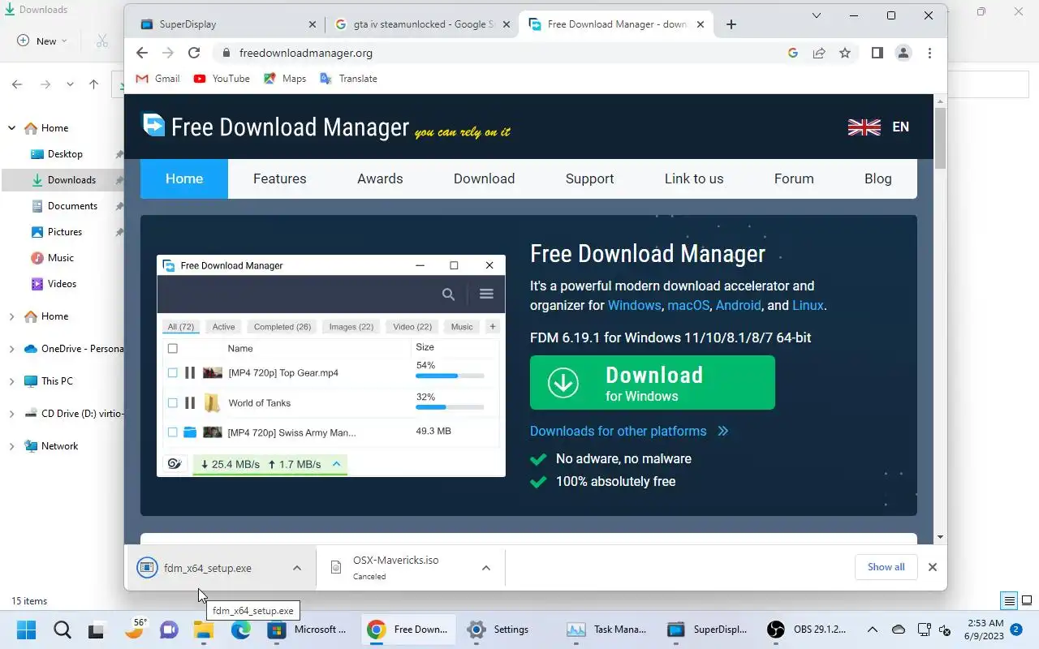The width and height of the screenshot is (1039, 649).
Task: Close the gta iv steamunlocked tab
Action: tap(508, 24)
